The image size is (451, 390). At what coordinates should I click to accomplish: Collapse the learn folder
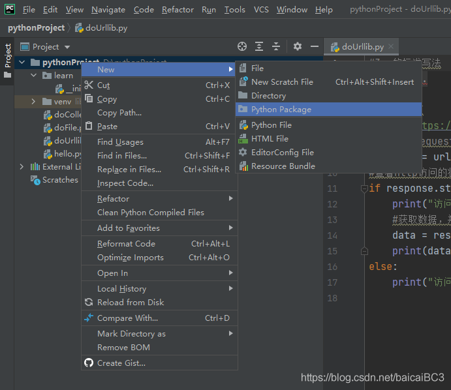(x=33, y=76)
